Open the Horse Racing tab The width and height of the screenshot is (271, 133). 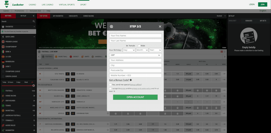(x=88, y=16)
